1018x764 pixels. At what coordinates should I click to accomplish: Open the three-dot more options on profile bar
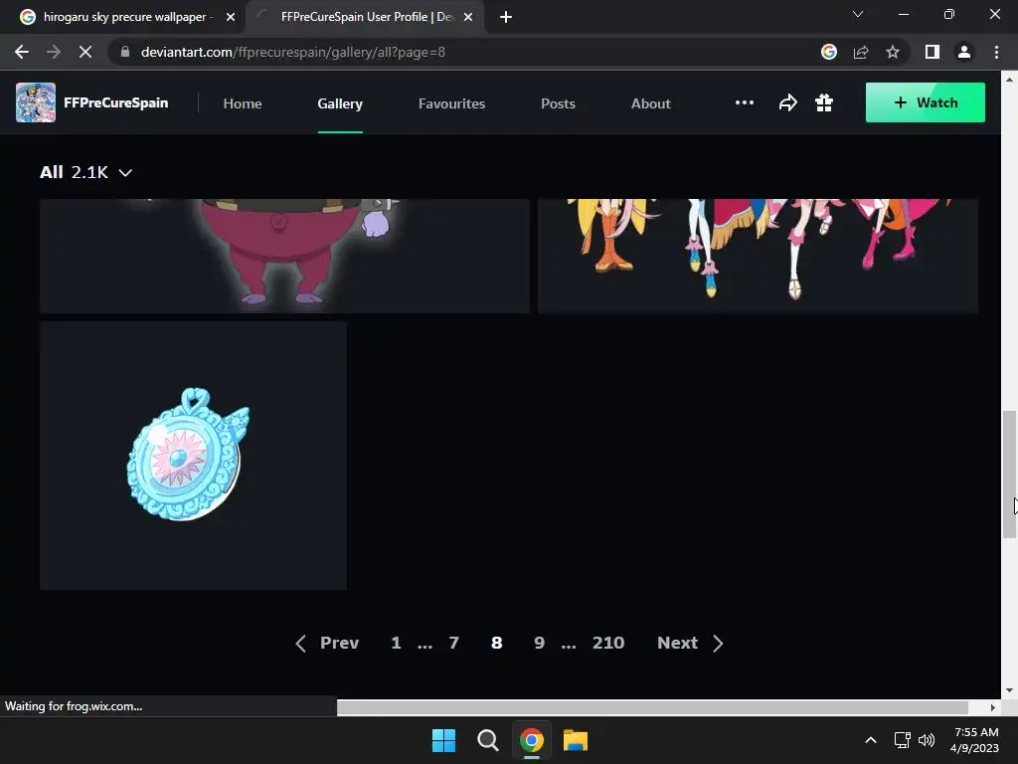pyautogui.click(x=744, y=102)
